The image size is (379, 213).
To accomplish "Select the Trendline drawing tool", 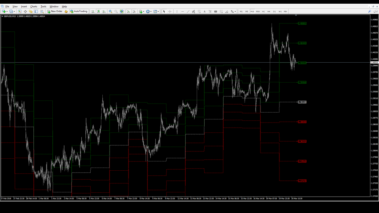I will click(x=188, y=11).
